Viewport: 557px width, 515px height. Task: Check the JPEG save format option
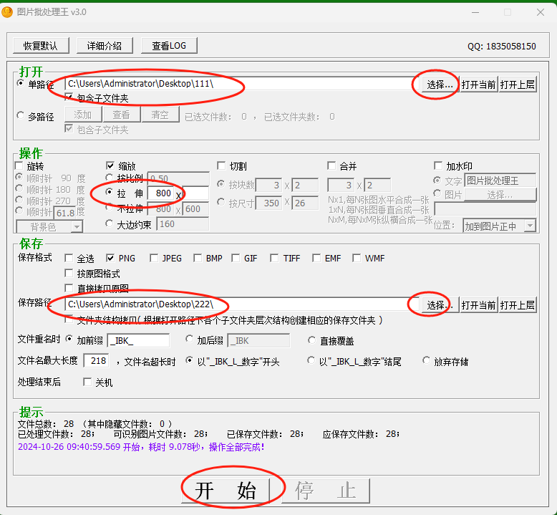pyautogui.click(x=155, y=258)
